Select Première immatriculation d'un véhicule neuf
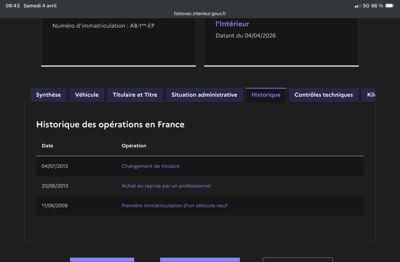400x262 pixels. coord(174,206)
